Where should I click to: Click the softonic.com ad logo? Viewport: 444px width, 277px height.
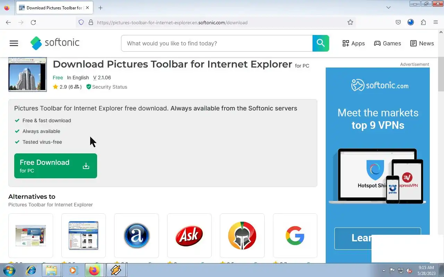click(x=379, y=85)
